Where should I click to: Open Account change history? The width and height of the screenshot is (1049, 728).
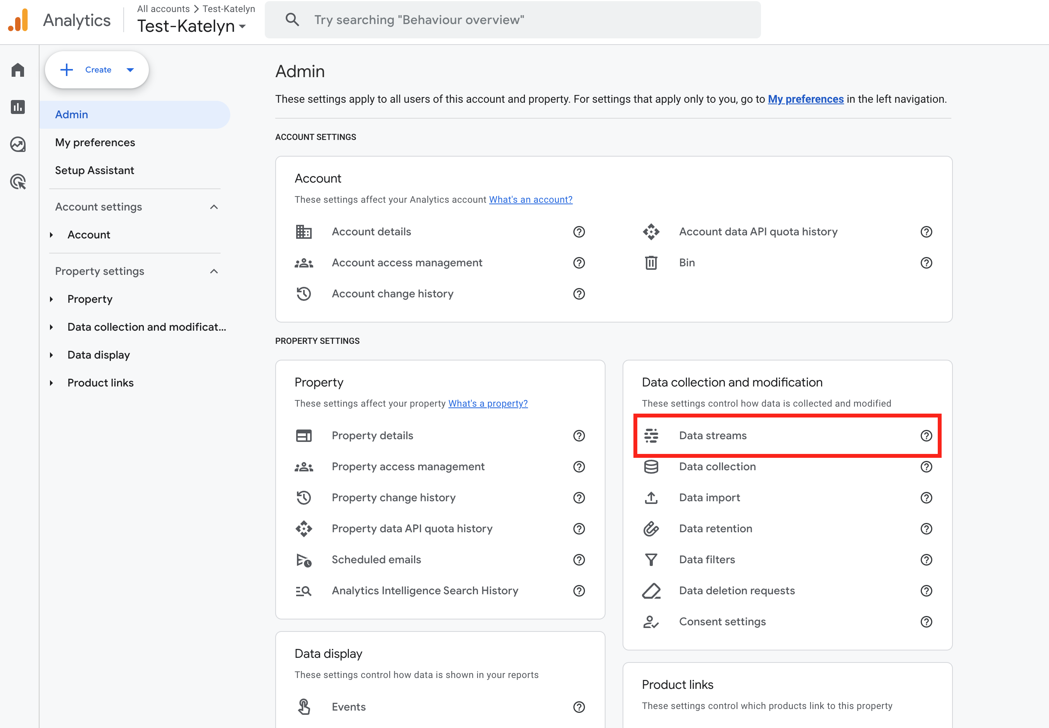pyautogui.click(x=392, y=294)
